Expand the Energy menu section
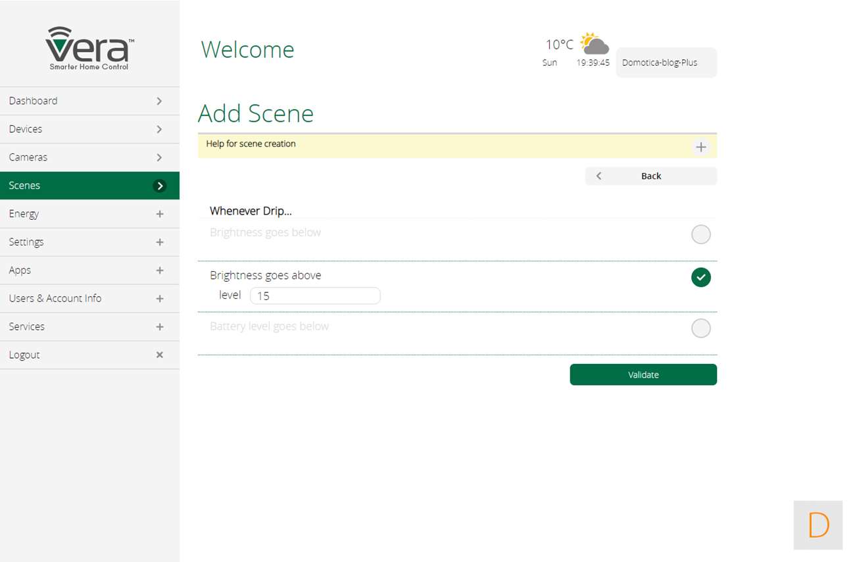Screen dimensions: 855x562 (x=159, y=214)
